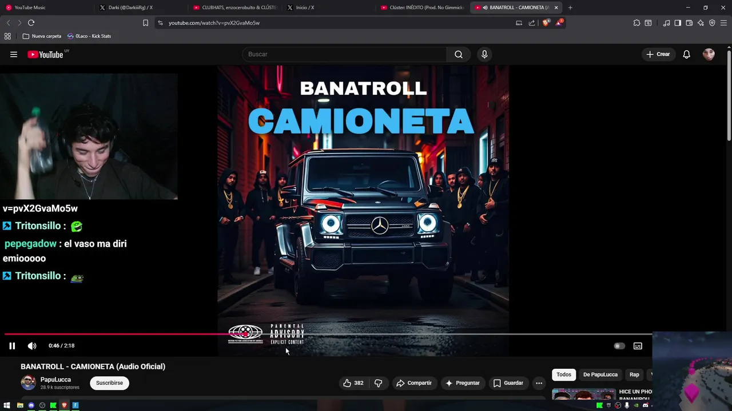Screen dimensions: 732x411
Task: Click Compartir to share the video
Action: click(x=414, y=383)
